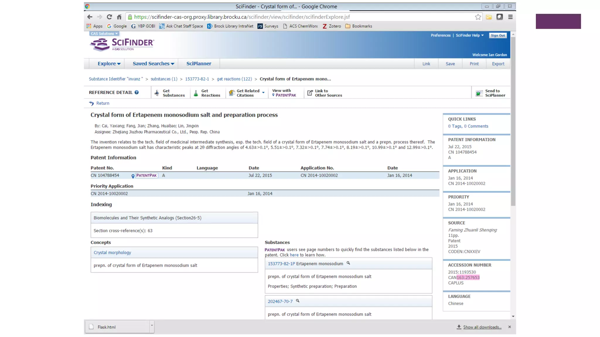Screen dimensions: 600x337
Task: Reload the page in Chrome
Action: (109, 17)
